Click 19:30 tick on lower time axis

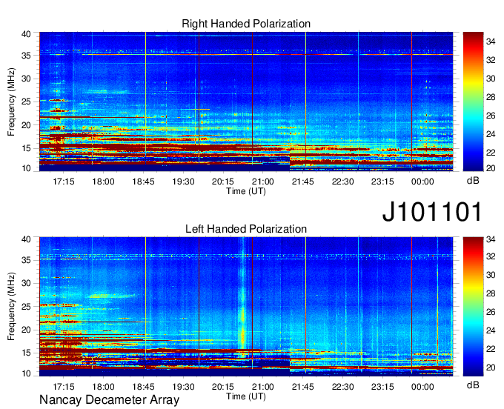coord(183,387)
